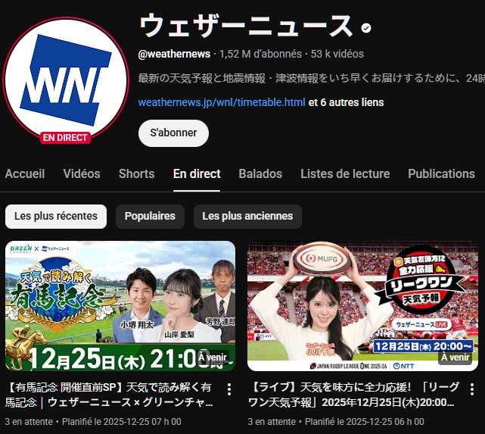Viewport: 485px width, 434px height.
Task: Click the @weathernews channel handle
Action: tap(174, 55)
